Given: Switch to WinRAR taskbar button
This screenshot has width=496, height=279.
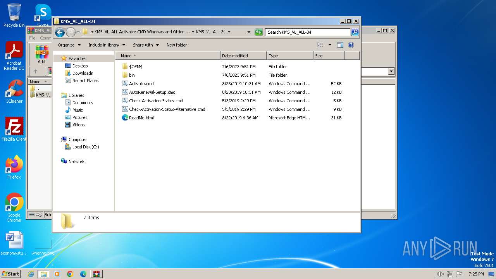Looking at the screenshot, I should click(x=96, y=274).
